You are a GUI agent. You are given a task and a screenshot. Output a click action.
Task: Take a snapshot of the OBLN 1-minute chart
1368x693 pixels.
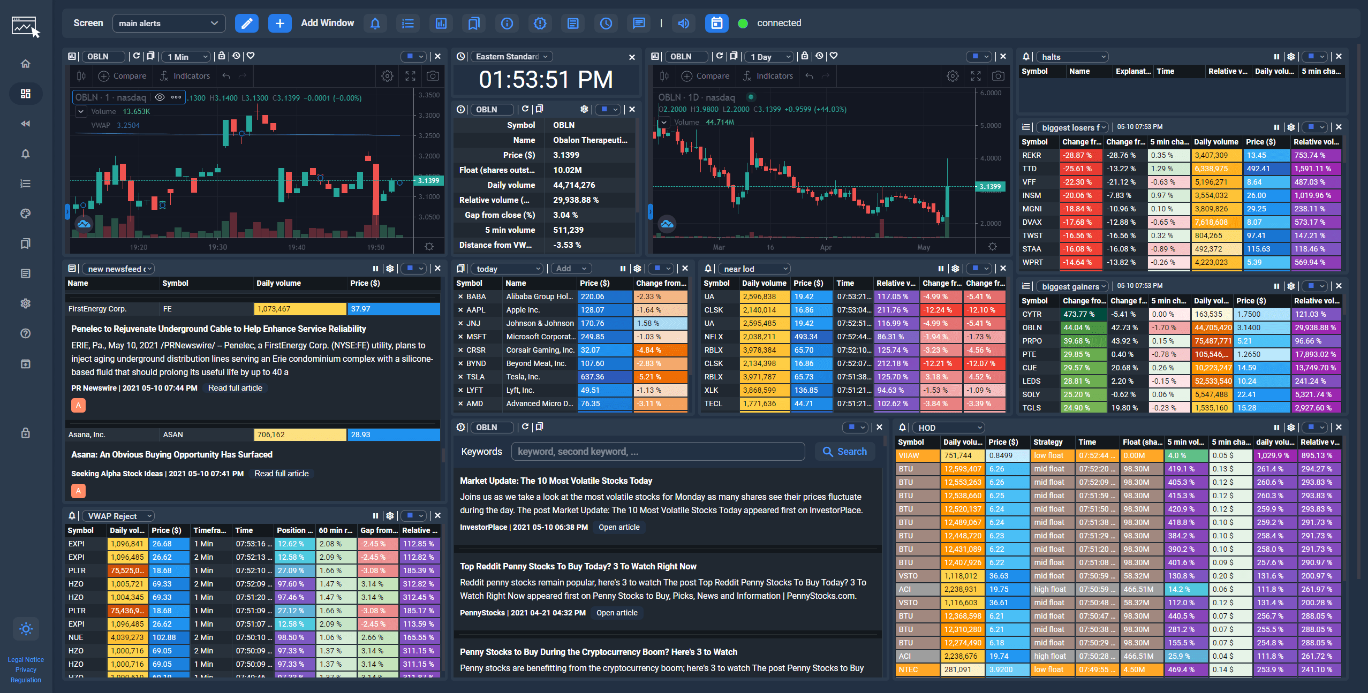434,75
